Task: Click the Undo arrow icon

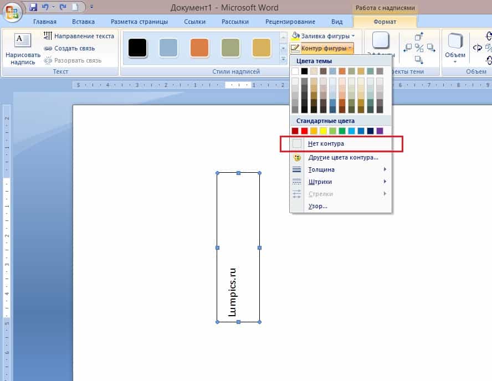Action: tap(44, 7)
